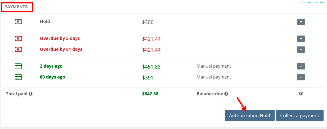Click the Manual payment text for 80 days ago

click(214, 77)
